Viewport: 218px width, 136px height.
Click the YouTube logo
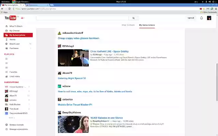click(x=10, y=18)
